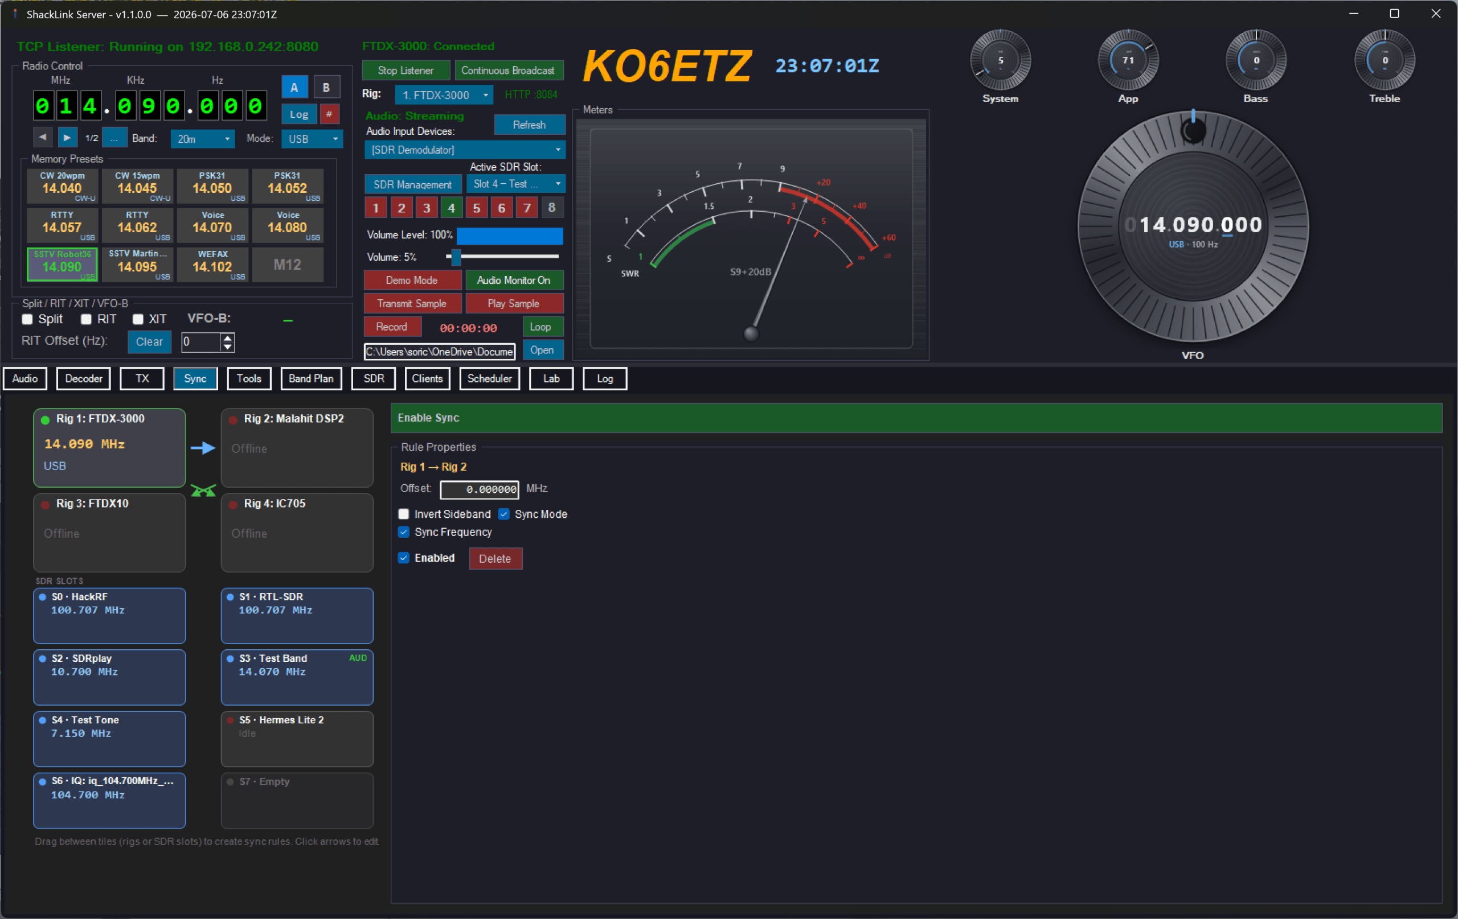Switch to the Clients tab

coord(427,378)
